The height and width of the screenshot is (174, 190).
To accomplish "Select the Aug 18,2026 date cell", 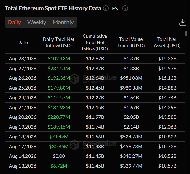I will point(23,137).
